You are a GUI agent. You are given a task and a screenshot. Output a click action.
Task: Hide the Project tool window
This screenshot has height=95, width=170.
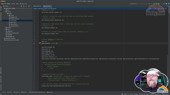click(31, 6)
